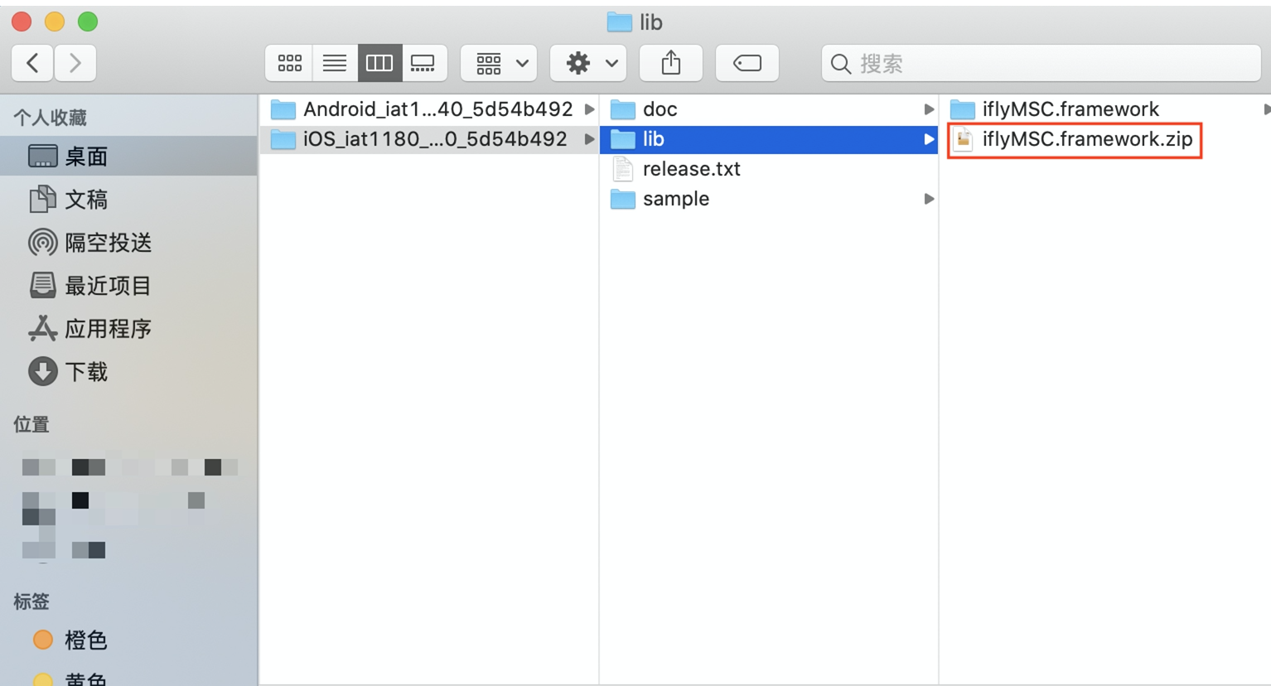Image resolution: width=1271 pixels, height=686 pixels.
Task: Select the iOS_iat1180_...0_5d54b492 folder
Action: click(429, 139)
